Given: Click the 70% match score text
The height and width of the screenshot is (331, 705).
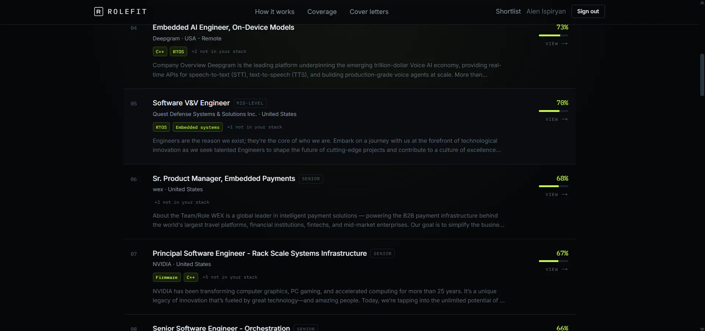Looking at the screenshot, I should (x=562, y=103).
